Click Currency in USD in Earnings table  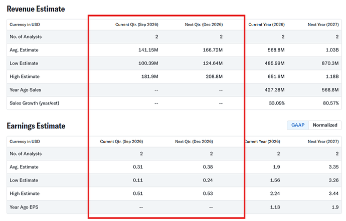[25, 141]
